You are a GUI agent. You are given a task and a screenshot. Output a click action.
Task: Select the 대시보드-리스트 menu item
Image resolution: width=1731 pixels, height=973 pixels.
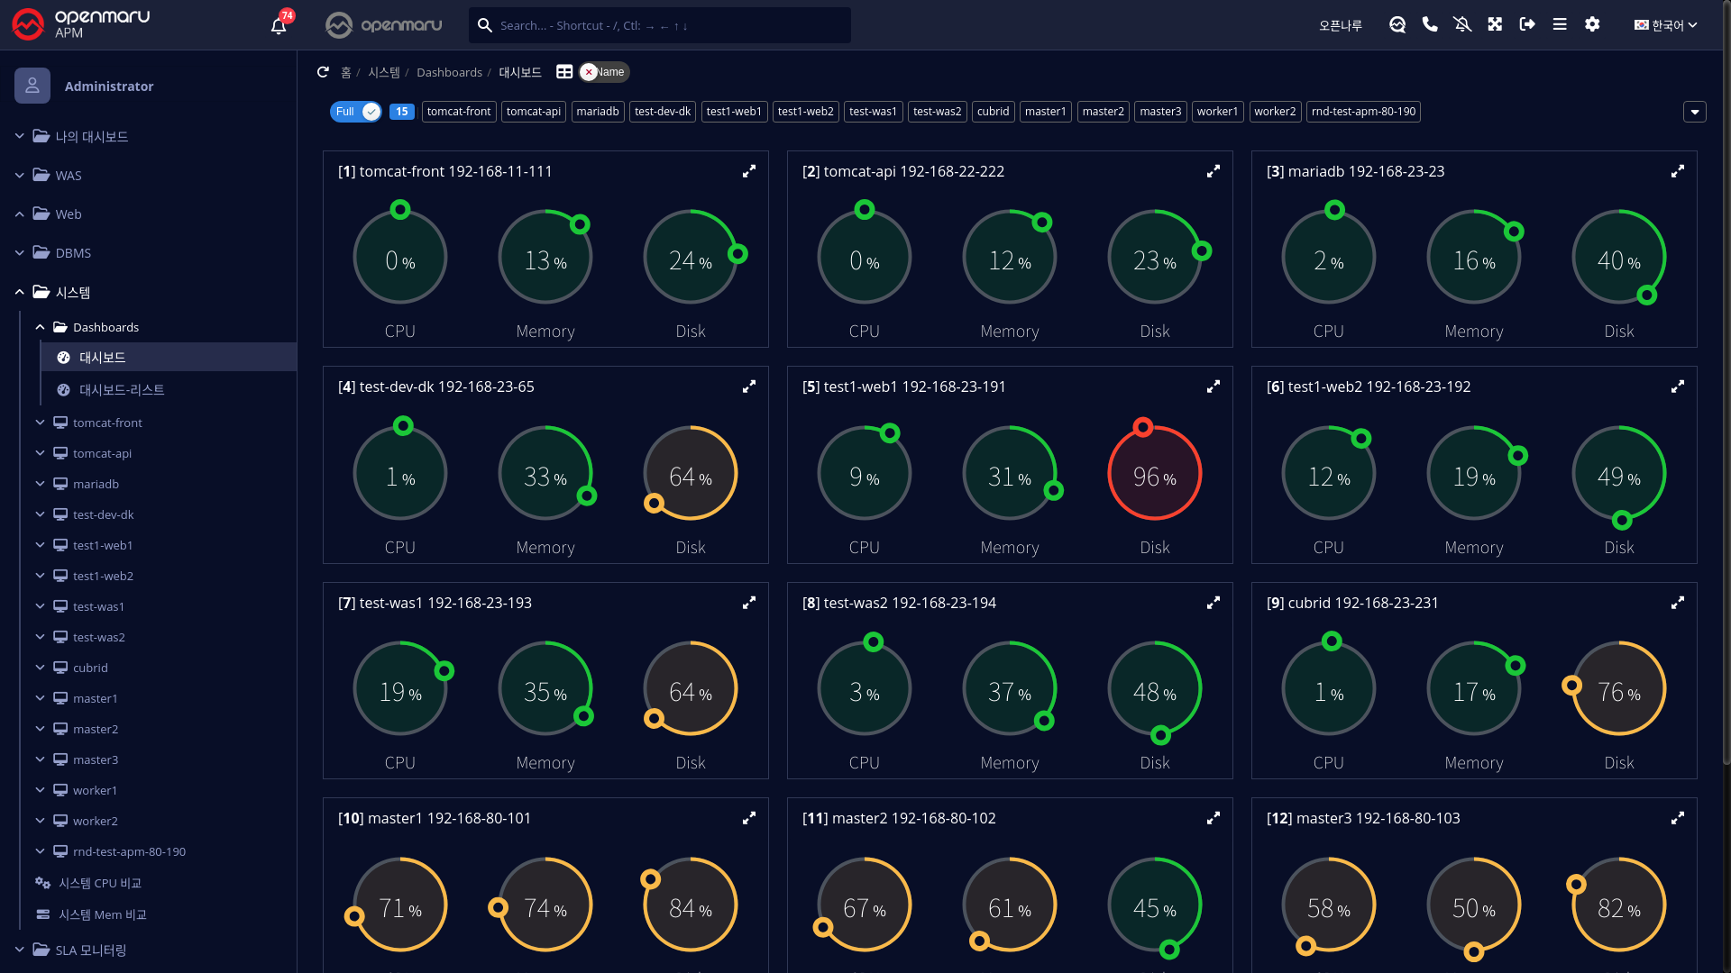[122, 390]
